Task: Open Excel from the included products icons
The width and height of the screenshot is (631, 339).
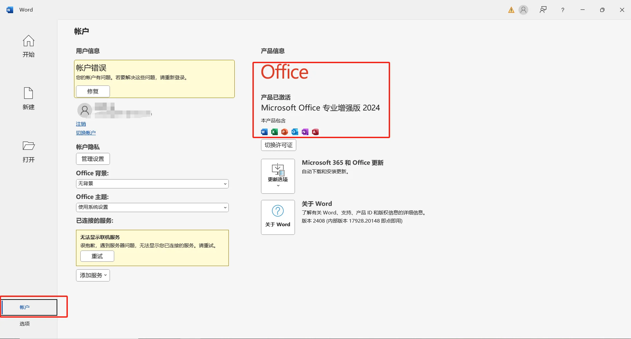Action: (274, 132)
